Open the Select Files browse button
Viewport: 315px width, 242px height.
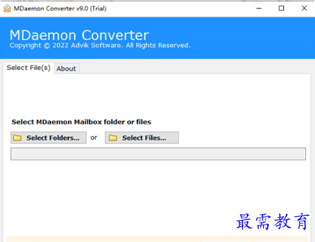(x=142, y=138)
